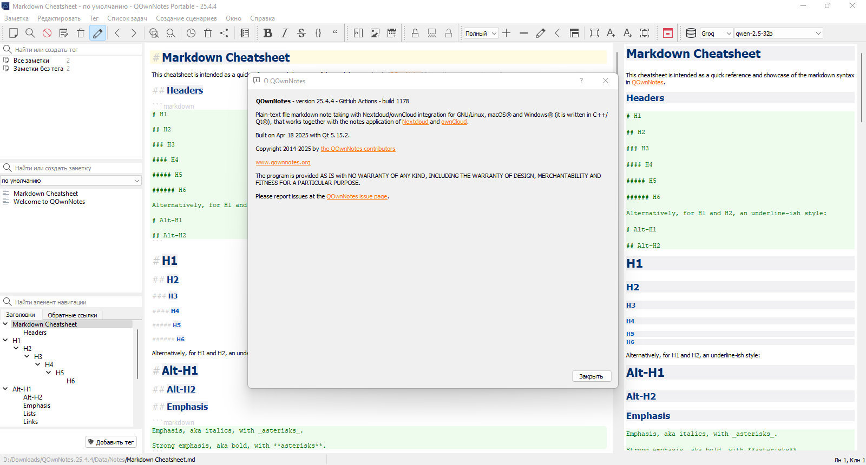Remove current workspace minus icon
This screenshot has height=465, width=866.
tap(523, 33)
